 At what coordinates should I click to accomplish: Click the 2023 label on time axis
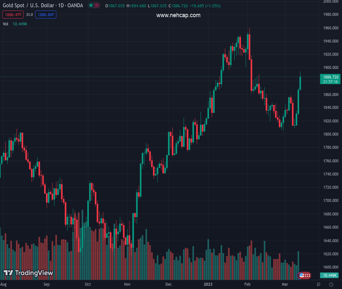(x=209, y=285)
